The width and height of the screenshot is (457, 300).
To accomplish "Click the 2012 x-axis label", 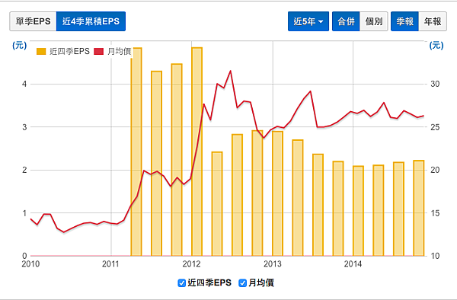I will pyautogui.click(x=191, y=264).
